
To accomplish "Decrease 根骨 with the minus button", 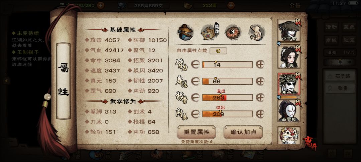I will pyautogui.click(x=195, y=98).
